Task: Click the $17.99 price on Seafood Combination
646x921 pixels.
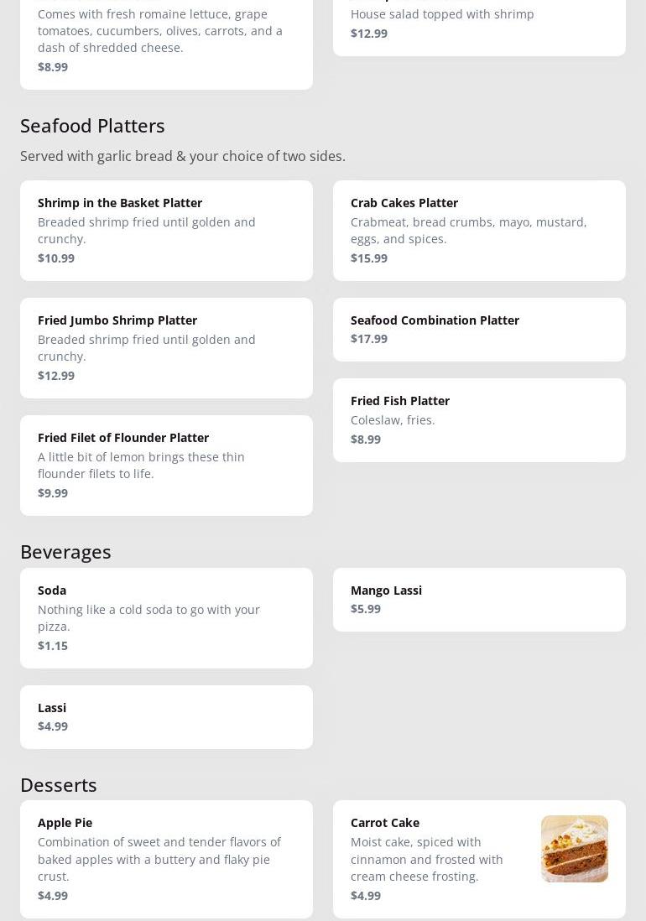Action: pos(369,339)
